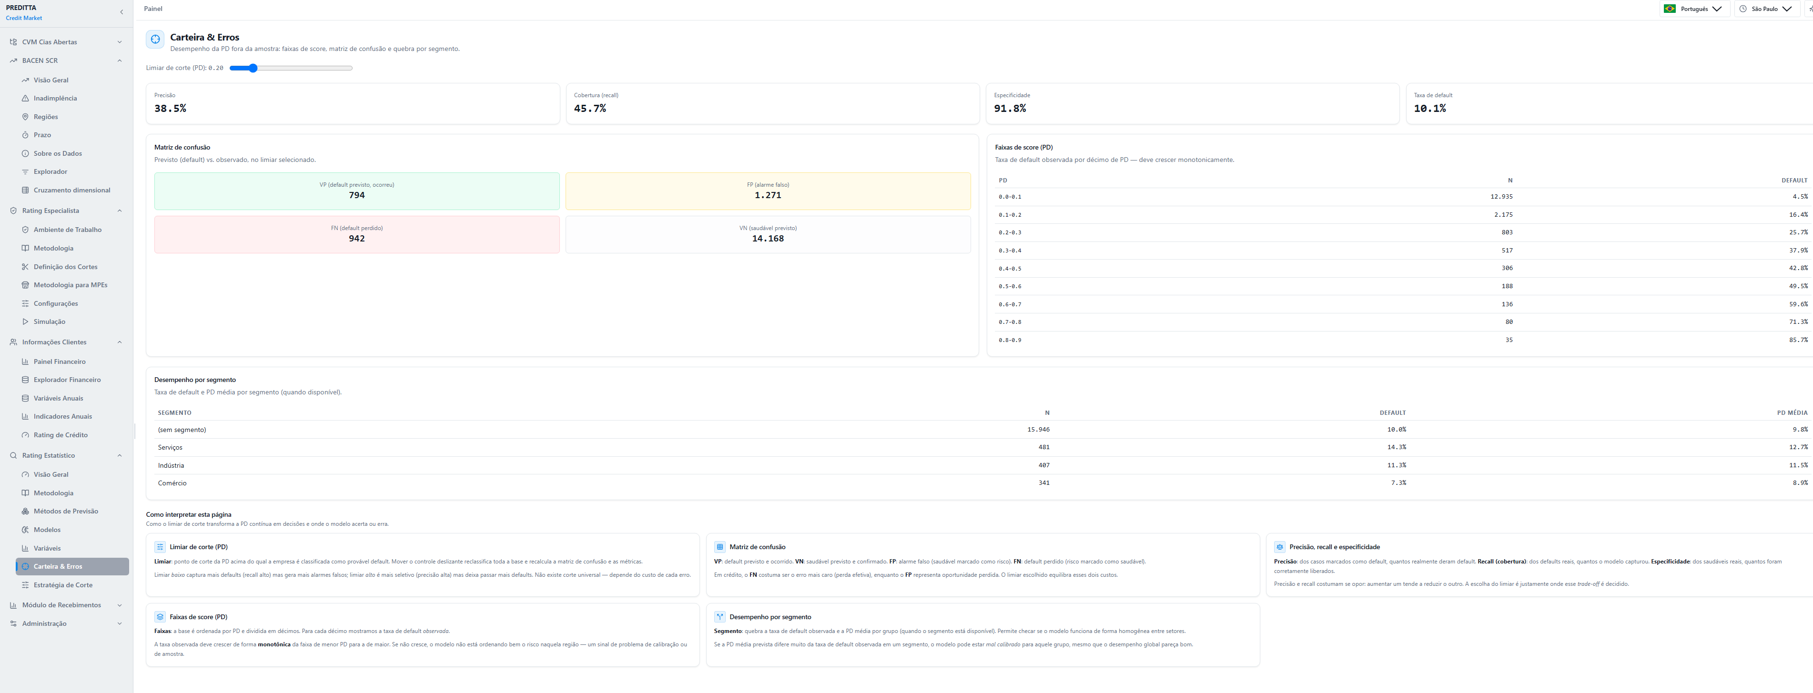Select Cruzamento dimensional menu item
The height and width of the screenshot is (693, 1813).
pos(72,190)
